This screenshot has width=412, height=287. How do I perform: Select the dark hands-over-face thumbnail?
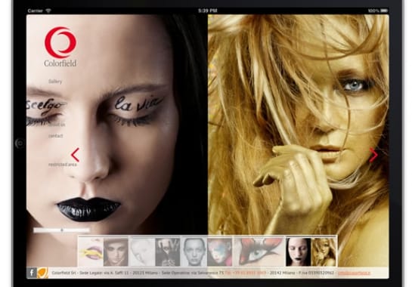click(x=168, y=252)
